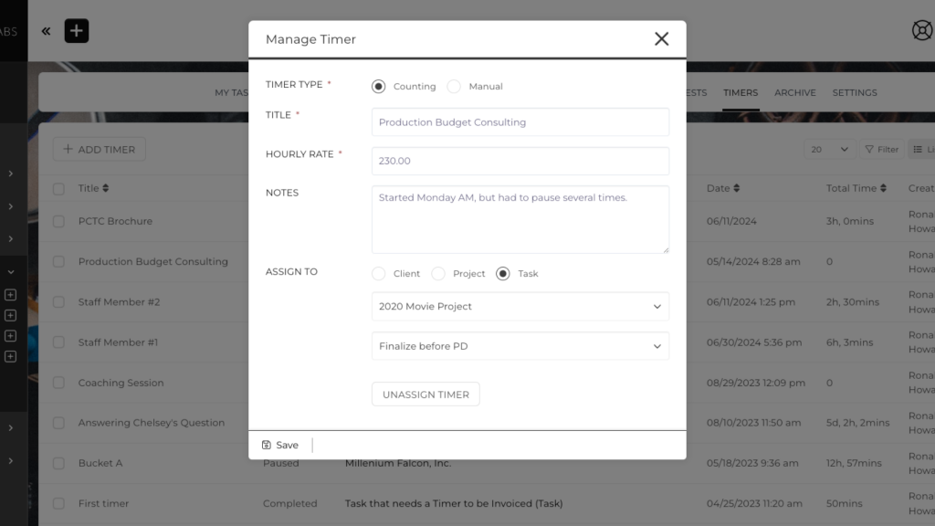The width and height of the screenshot is (935, 526).
Task: Click the Hourly Rate input field
Action: point(520,161)
